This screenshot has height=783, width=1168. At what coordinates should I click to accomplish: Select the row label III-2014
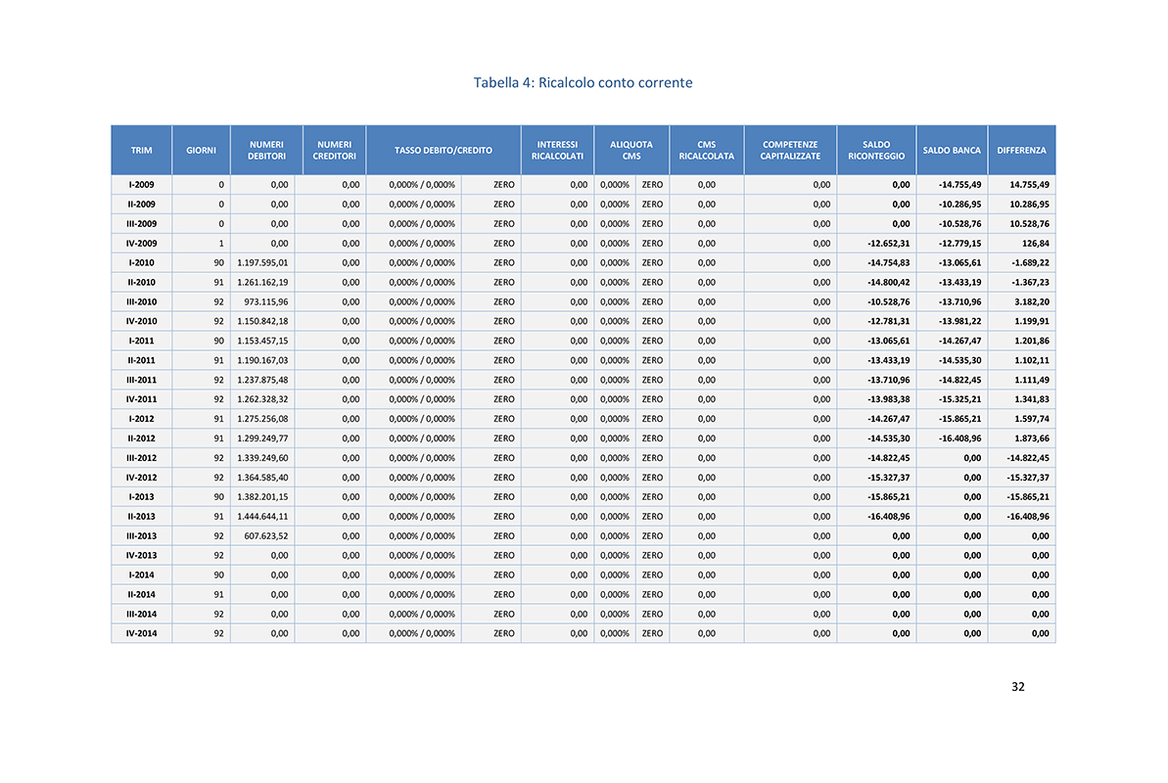[142, 614]
